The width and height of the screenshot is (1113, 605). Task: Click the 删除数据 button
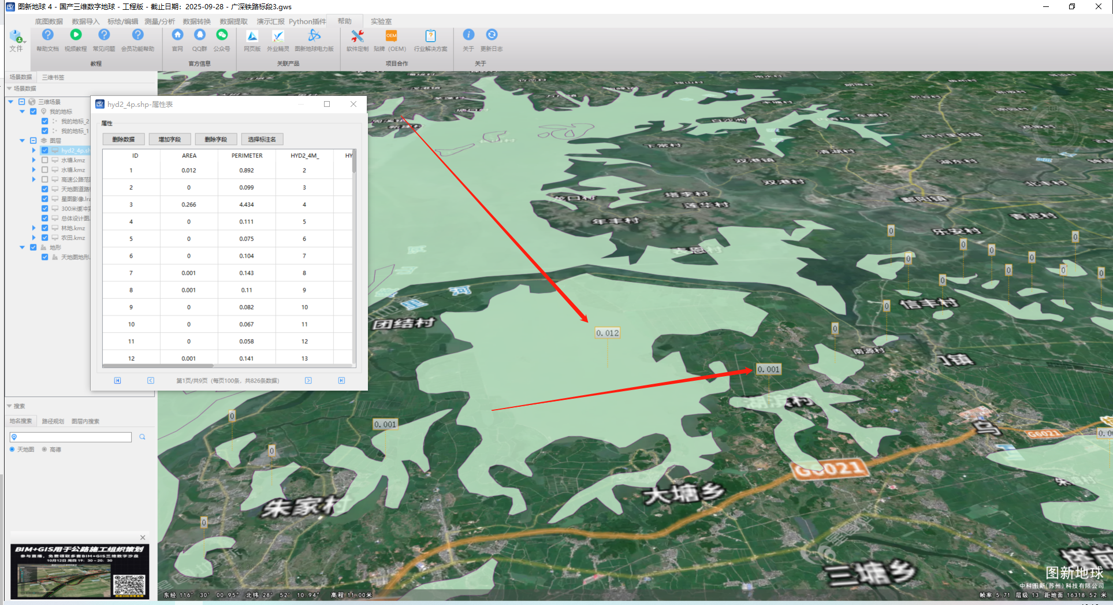tap(124, 139)
